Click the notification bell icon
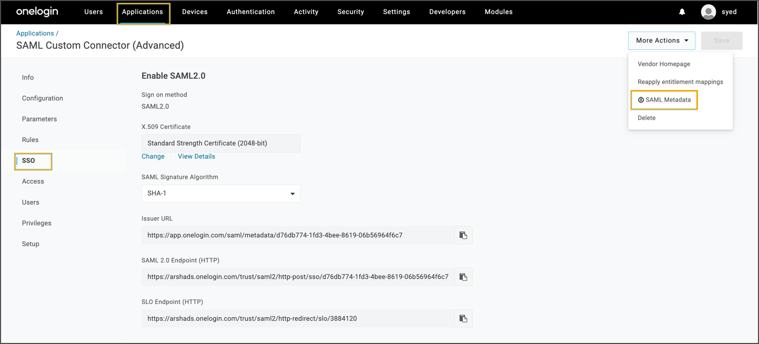The height and width of the screenshot is (344, 759). tap(682, 12)
